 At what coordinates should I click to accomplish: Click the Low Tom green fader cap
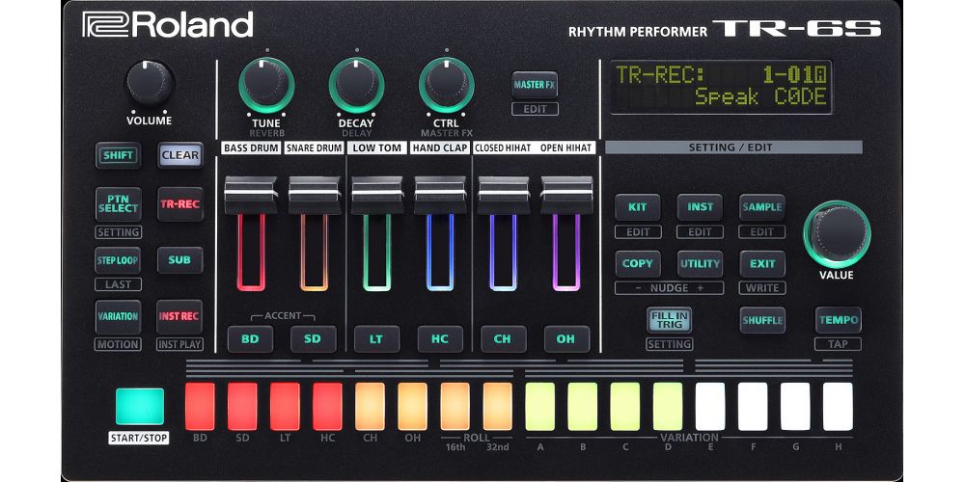(376, 195)
